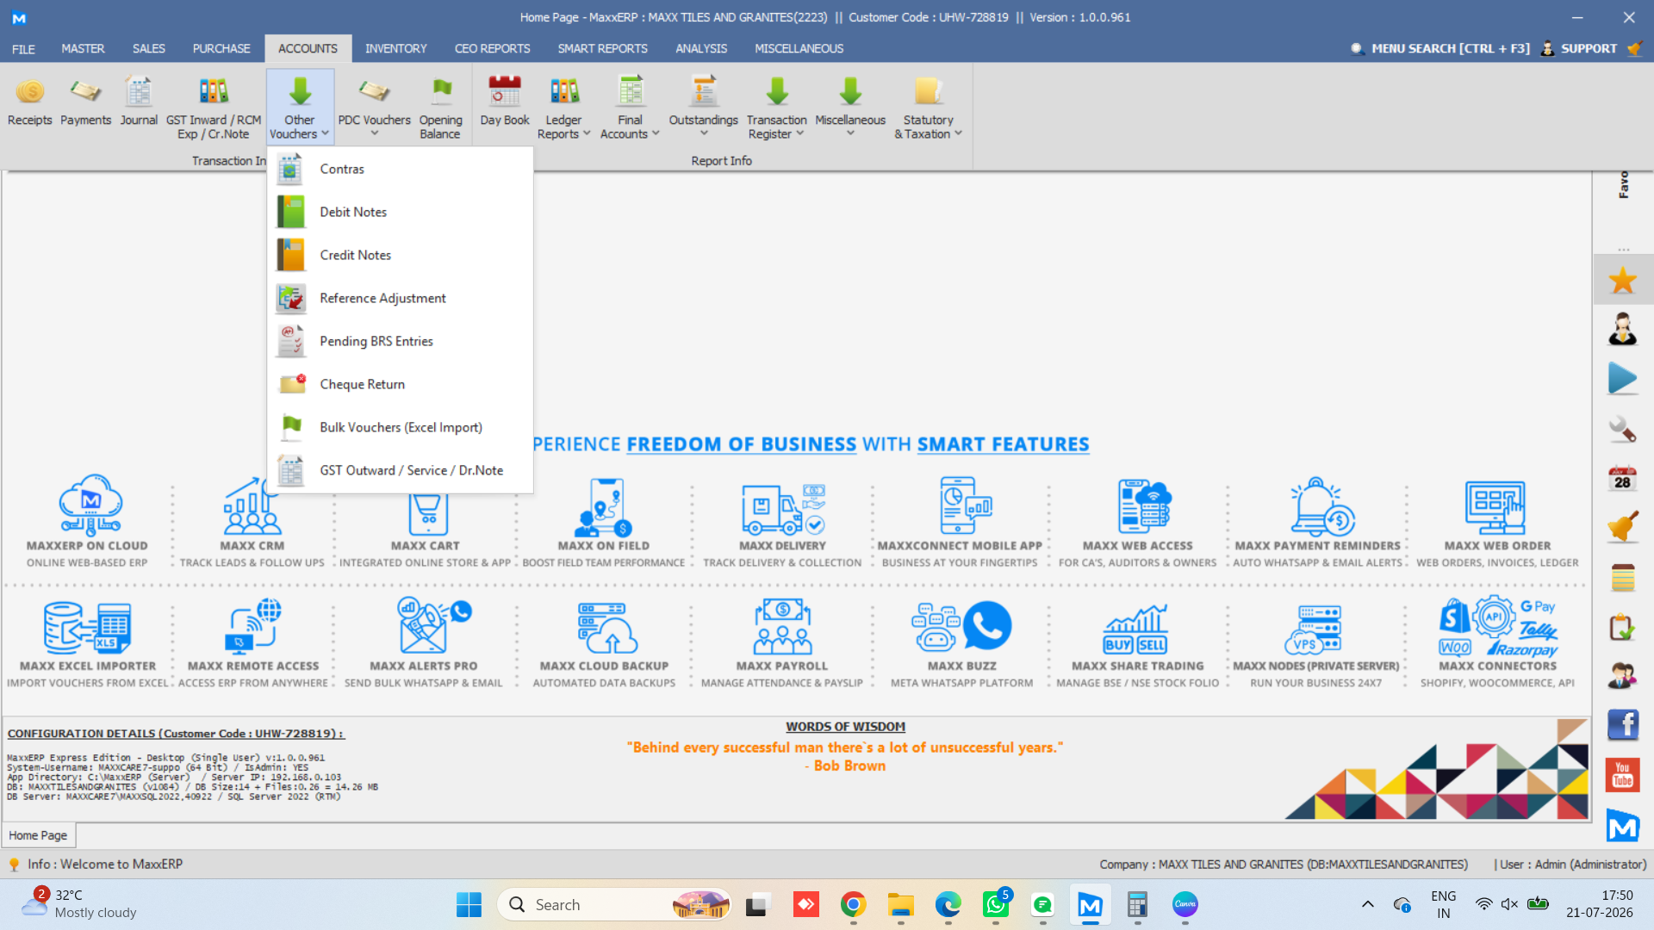The image size is (1654, 930).
Task: Select the Home Page document tab
Action: pos(38,835)
